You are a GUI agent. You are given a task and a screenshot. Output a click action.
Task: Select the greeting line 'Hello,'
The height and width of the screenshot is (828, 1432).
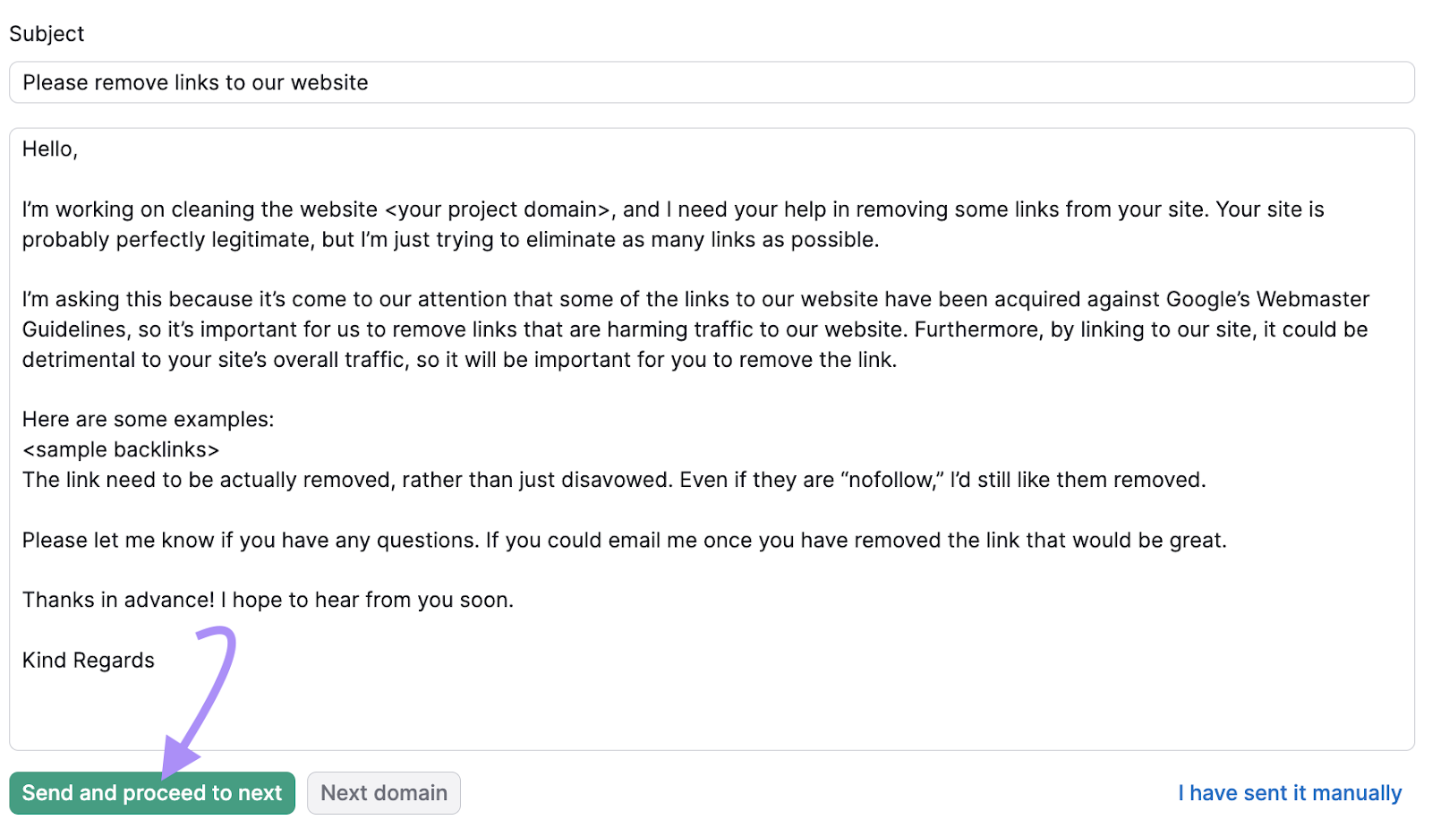click(49, 149)
